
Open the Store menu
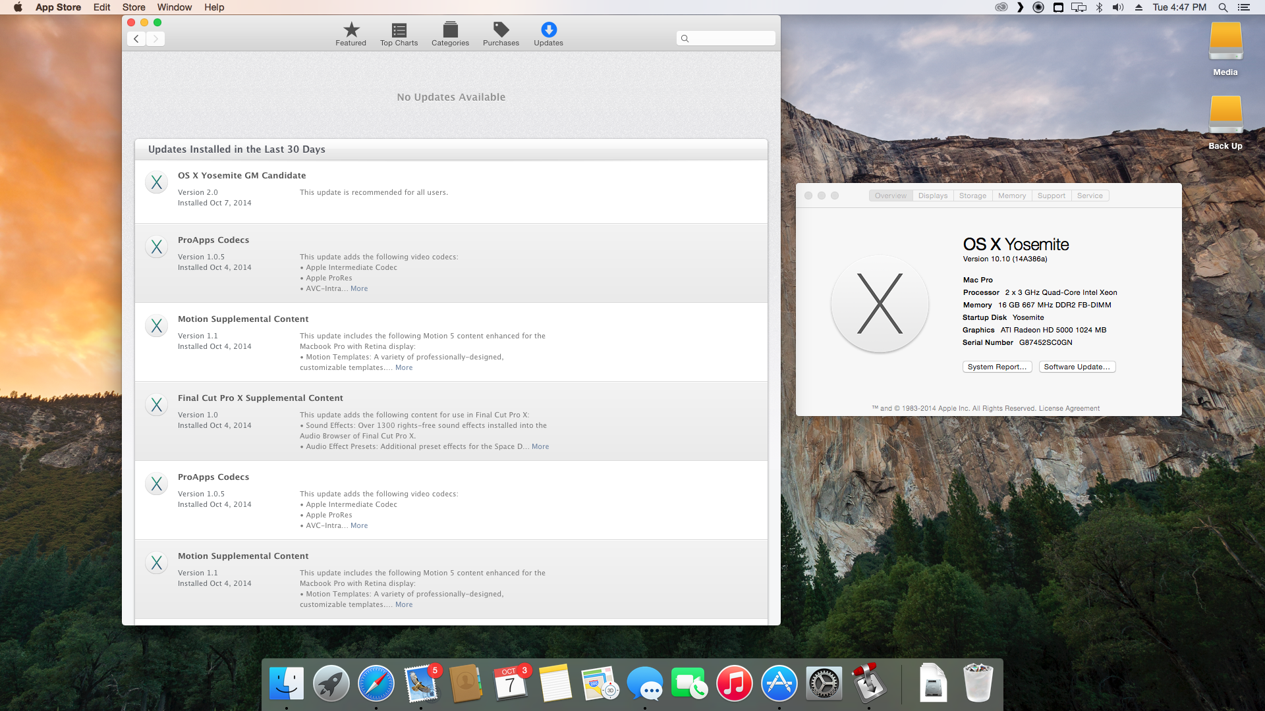tap(134, 7)
